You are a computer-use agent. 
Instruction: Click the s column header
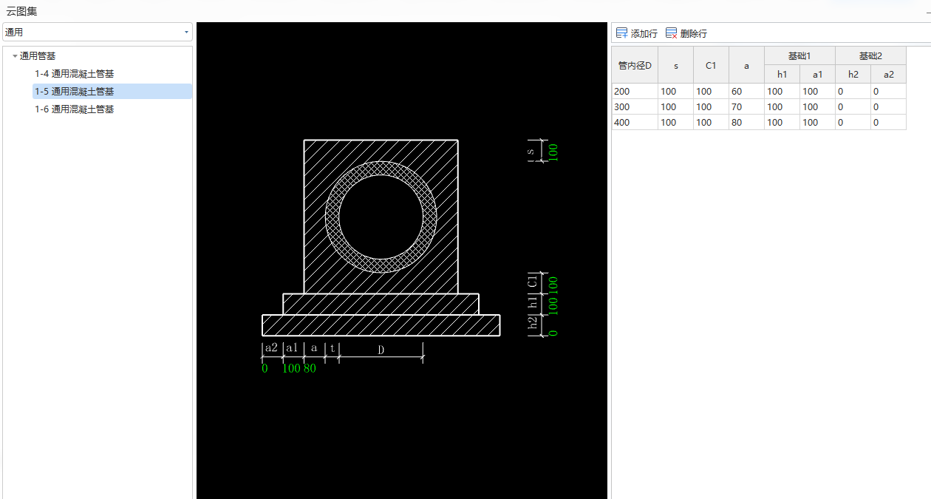click(x=675, y=65)
